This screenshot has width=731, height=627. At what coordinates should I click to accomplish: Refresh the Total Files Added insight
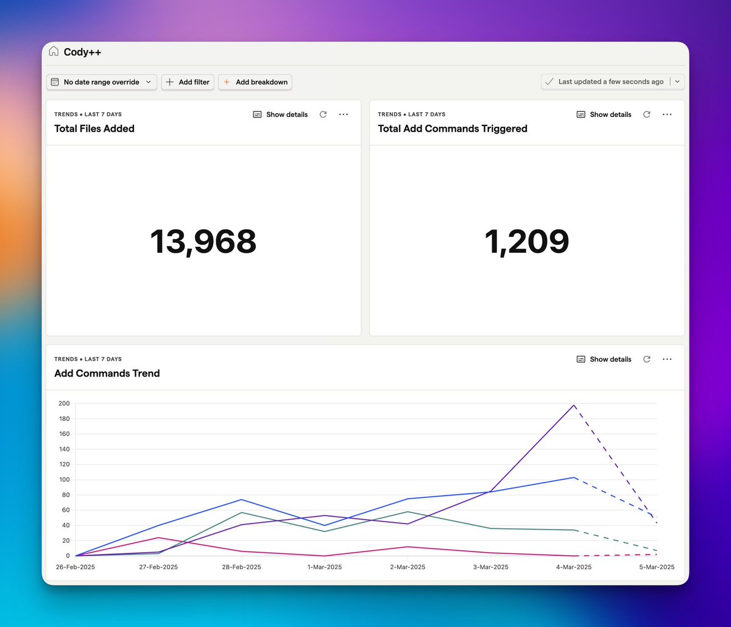click(323, 114)
